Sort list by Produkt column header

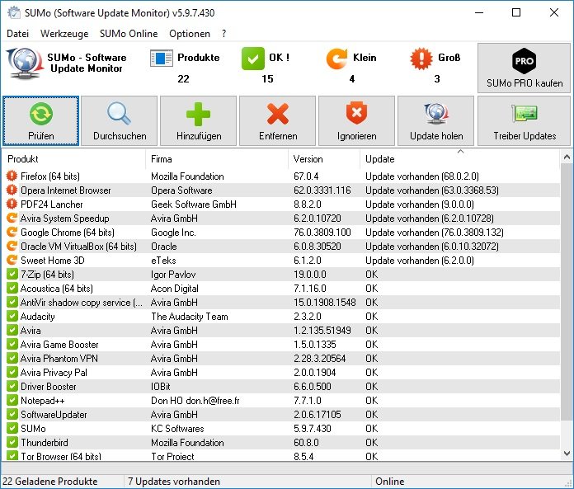pos(73,159)
